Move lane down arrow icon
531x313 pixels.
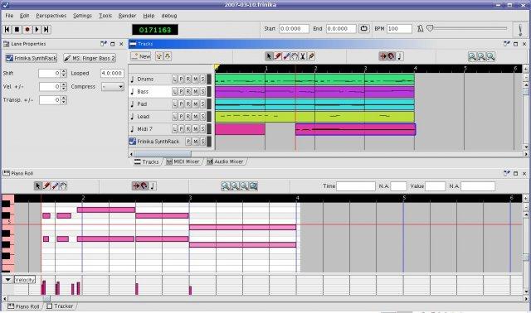tap(168, 56)
